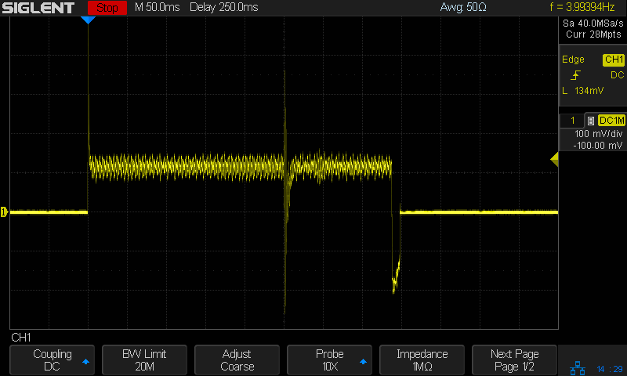Select the CH1 menu title label

click(20, 338)
